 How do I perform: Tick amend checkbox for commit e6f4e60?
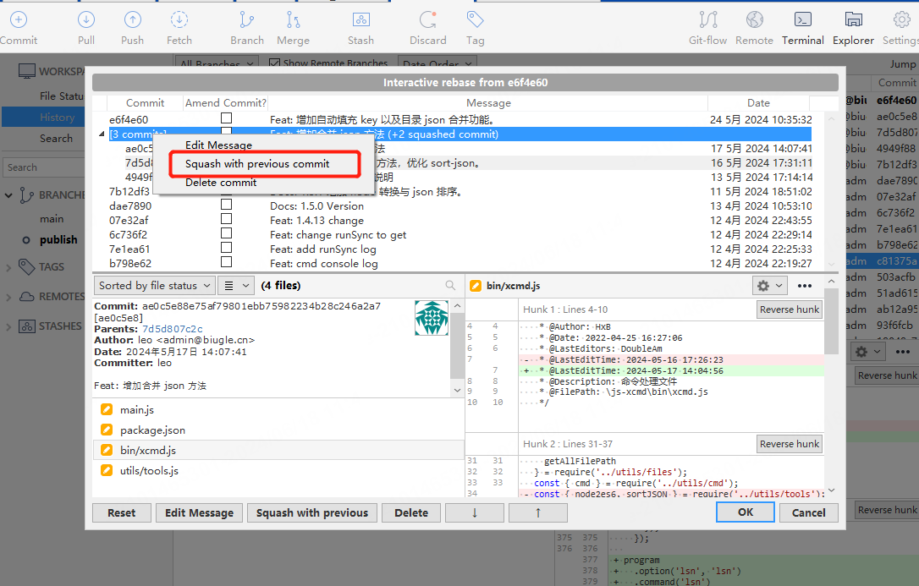coord(226,119)
